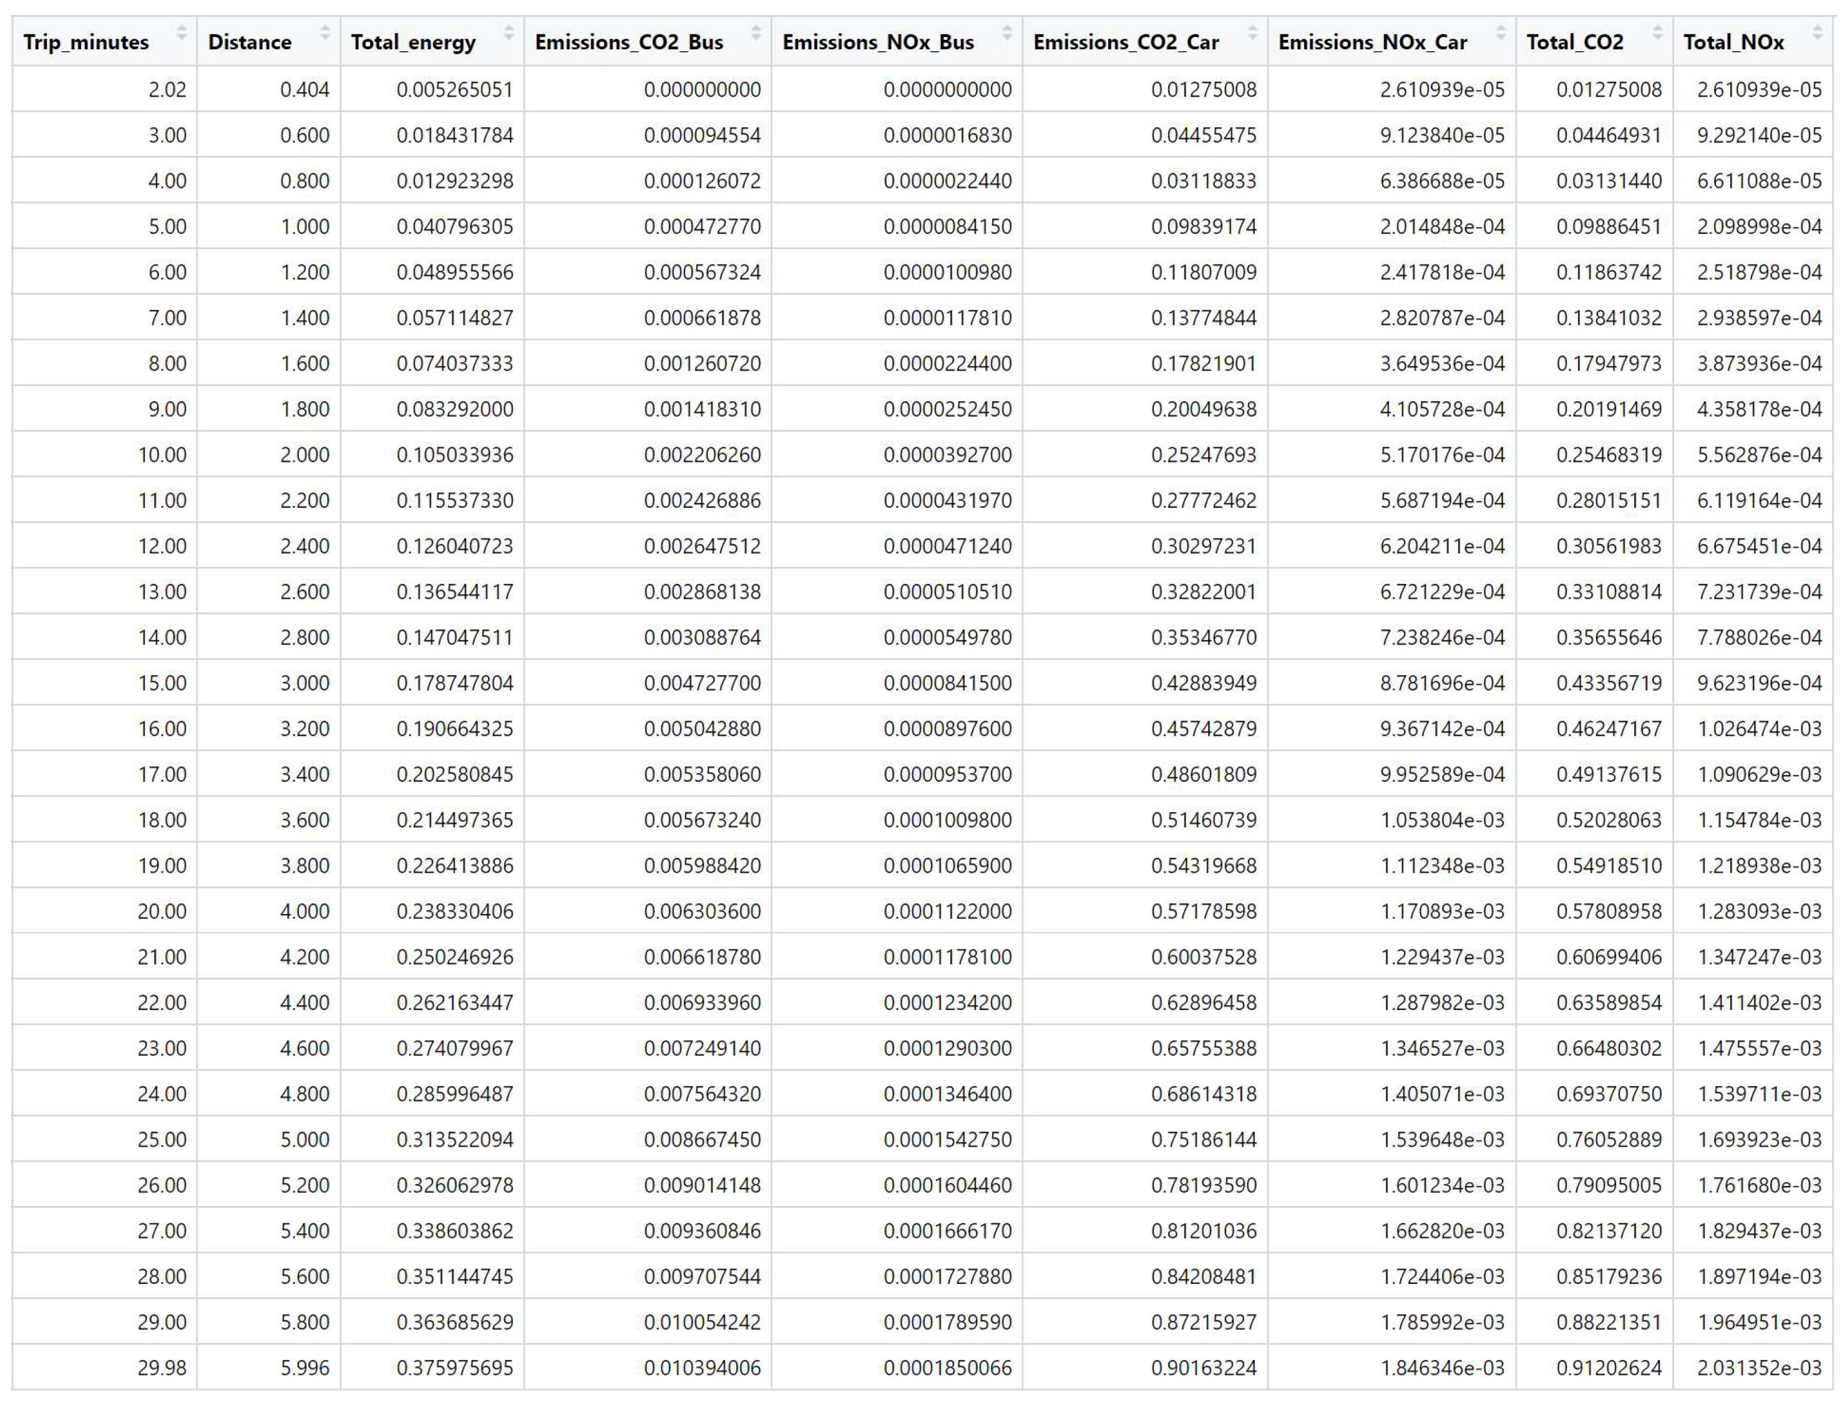Click the Total_energy column header text
Viewport: 1842px width, 1405px height.
[x=413, y=42]
